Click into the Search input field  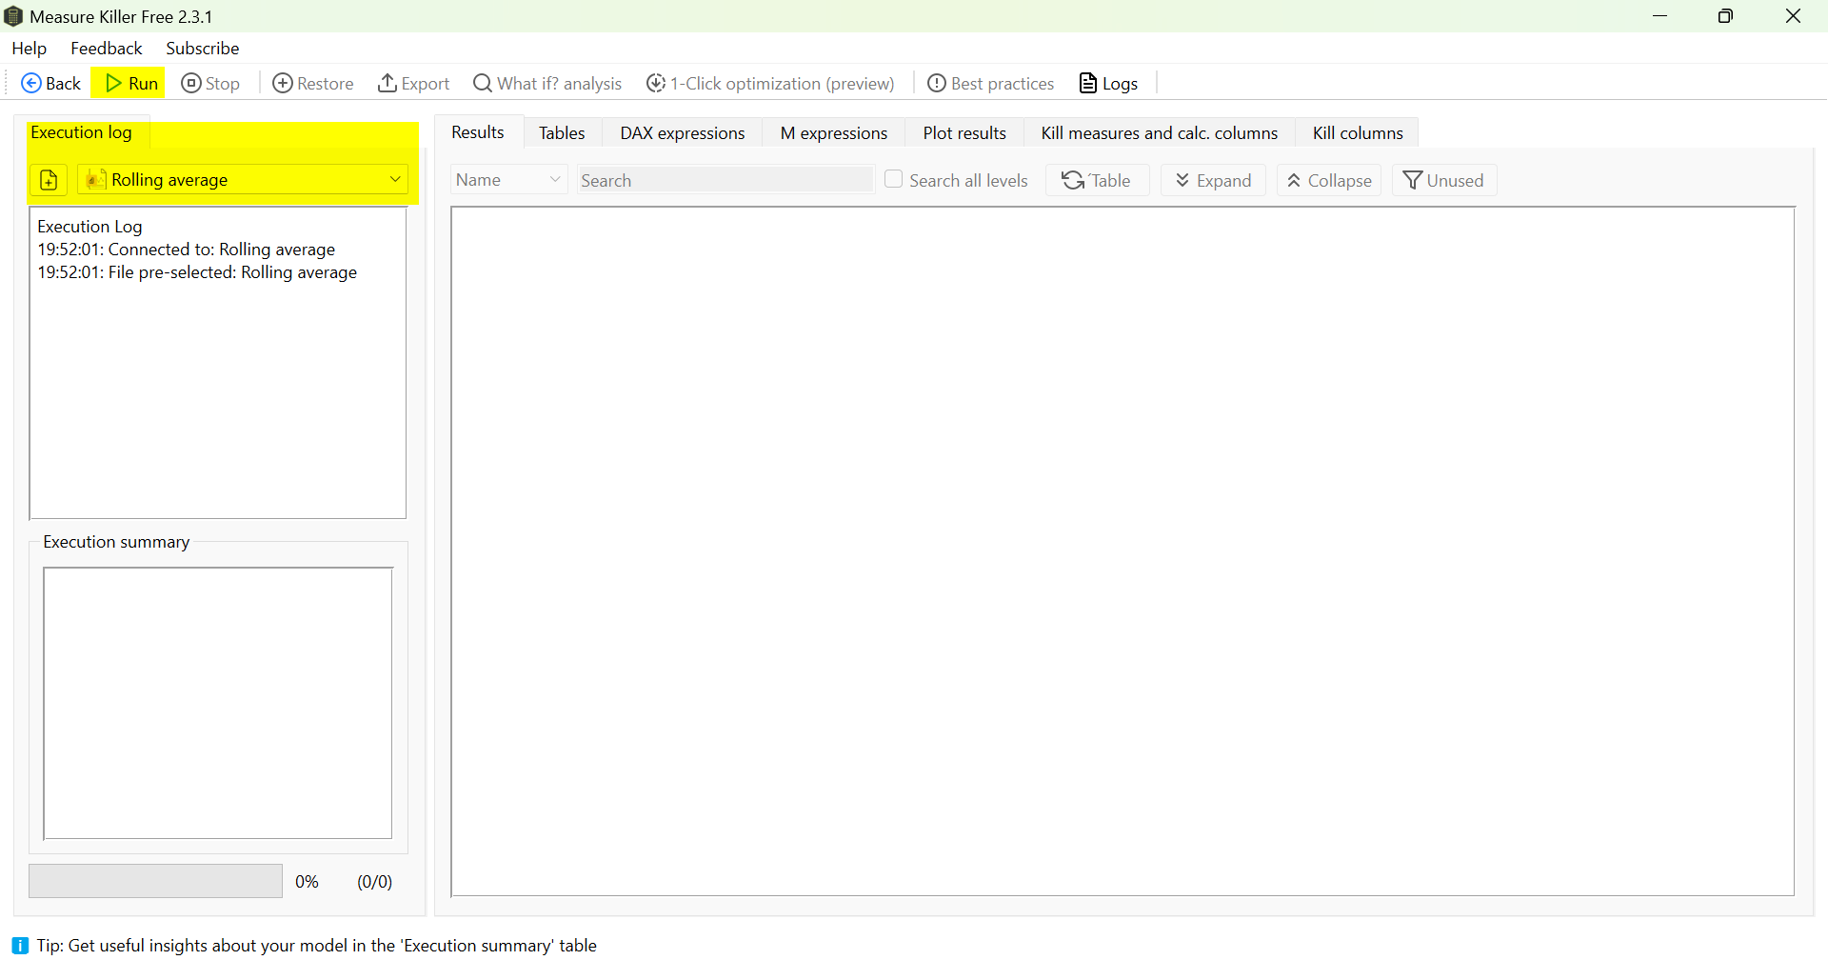[x=724, y=180]
